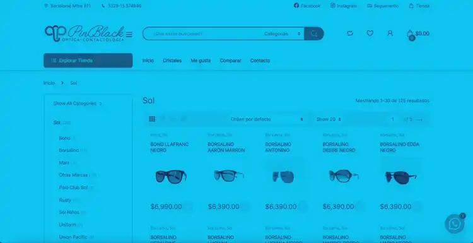Open Tienda link in the top bar
This screenshot has width=473, height=243.
coord(419,6)
